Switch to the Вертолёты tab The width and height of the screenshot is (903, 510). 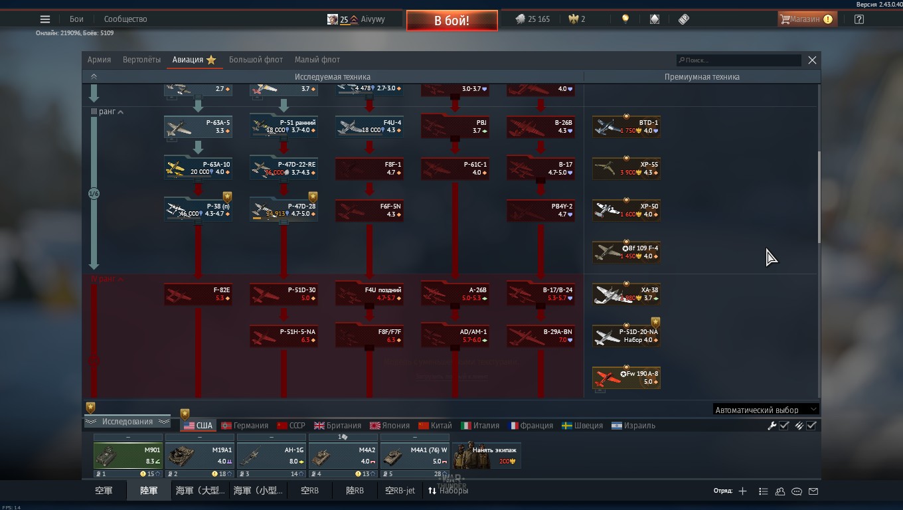141,60
